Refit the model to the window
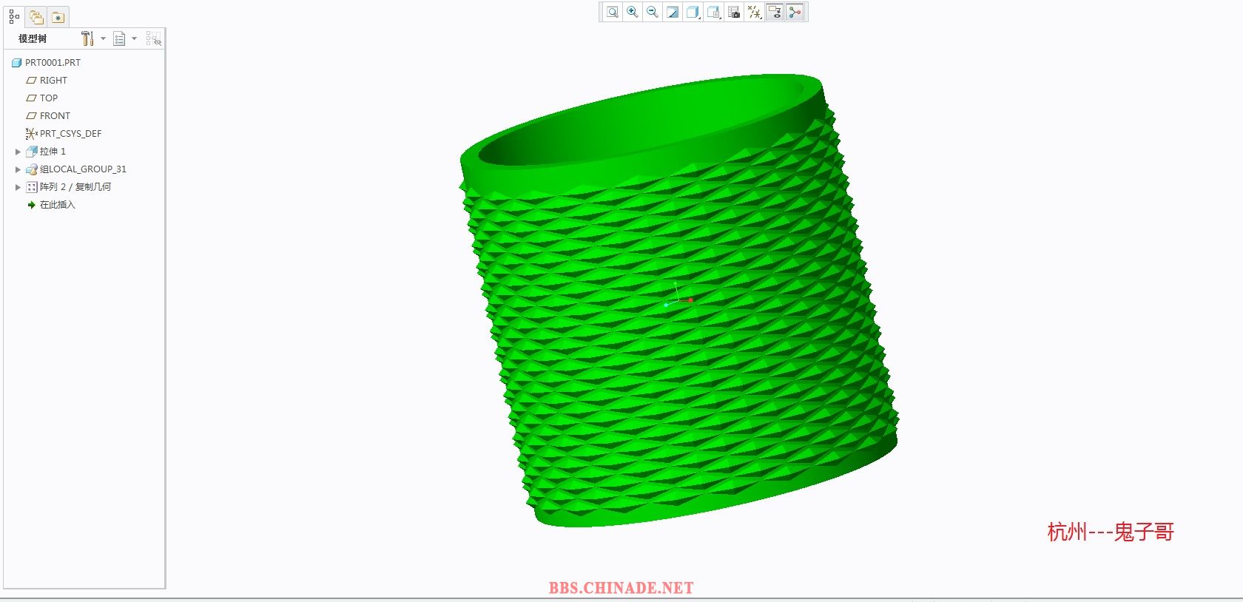The height and width of the screenshot is (602, 1243). pos(613,12)
